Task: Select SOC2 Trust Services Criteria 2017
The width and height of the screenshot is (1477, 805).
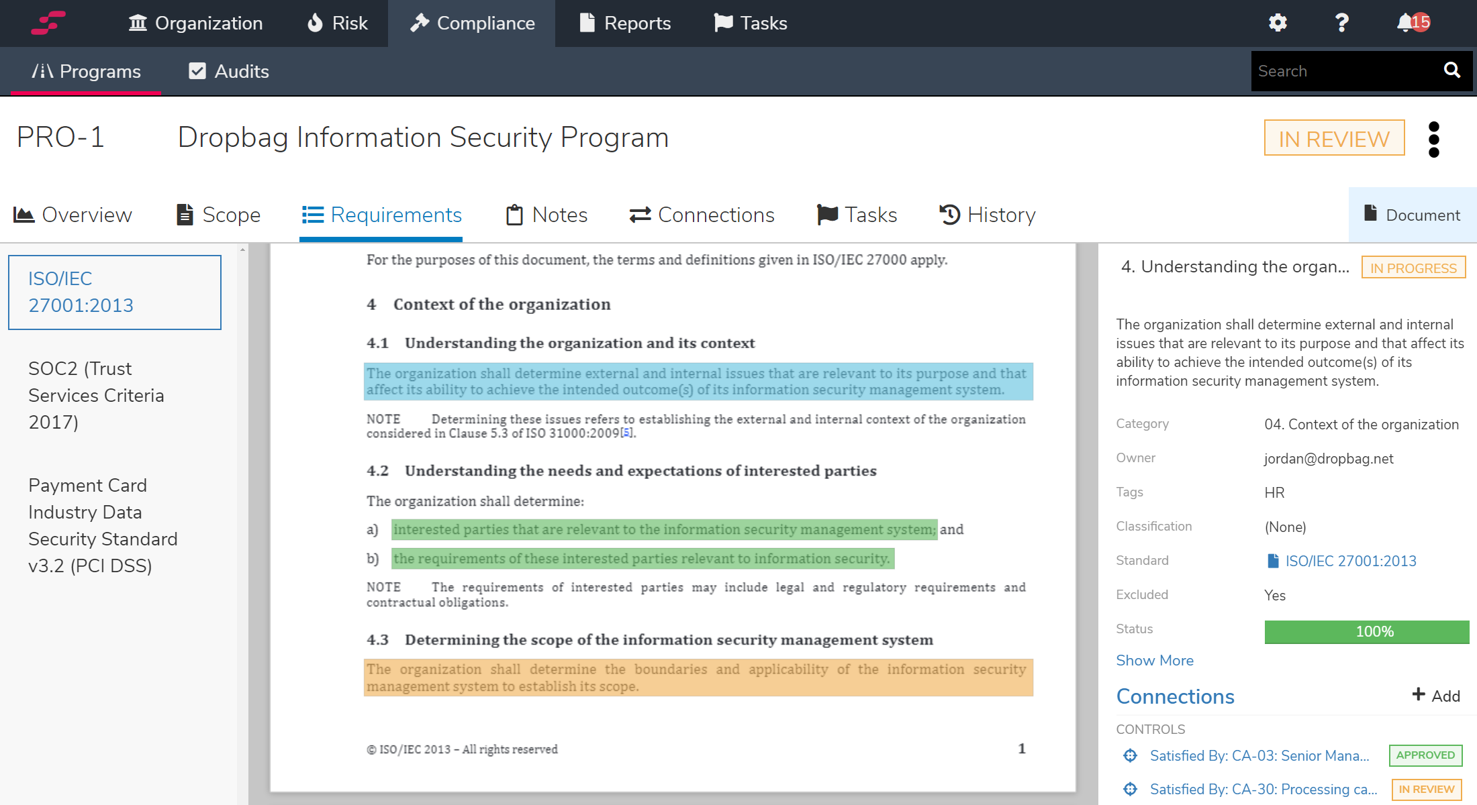Action: 96,395
